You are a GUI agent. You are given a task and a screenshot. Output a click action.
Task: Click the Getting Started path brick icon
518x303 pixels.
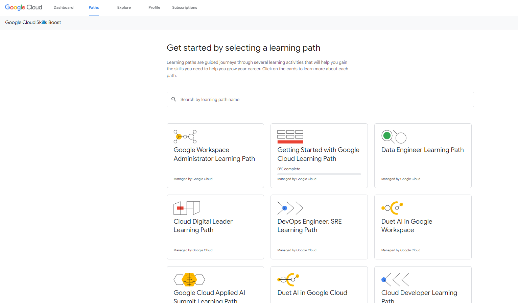click(290, 137)
